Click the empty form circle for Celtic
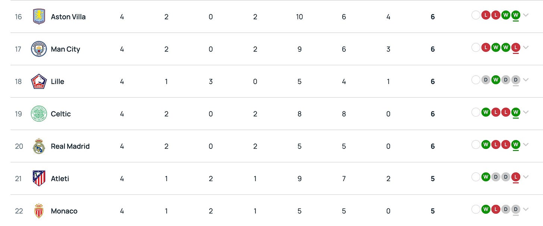 click(x=475, y=112)
